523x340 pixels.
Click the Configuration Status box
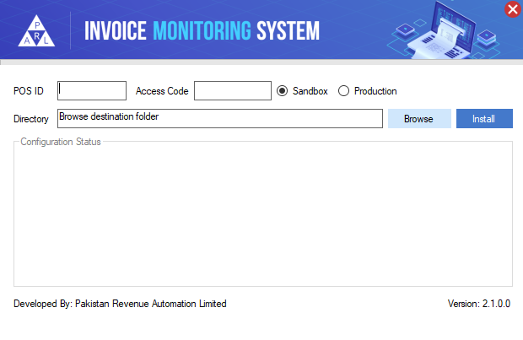point(263,213)
